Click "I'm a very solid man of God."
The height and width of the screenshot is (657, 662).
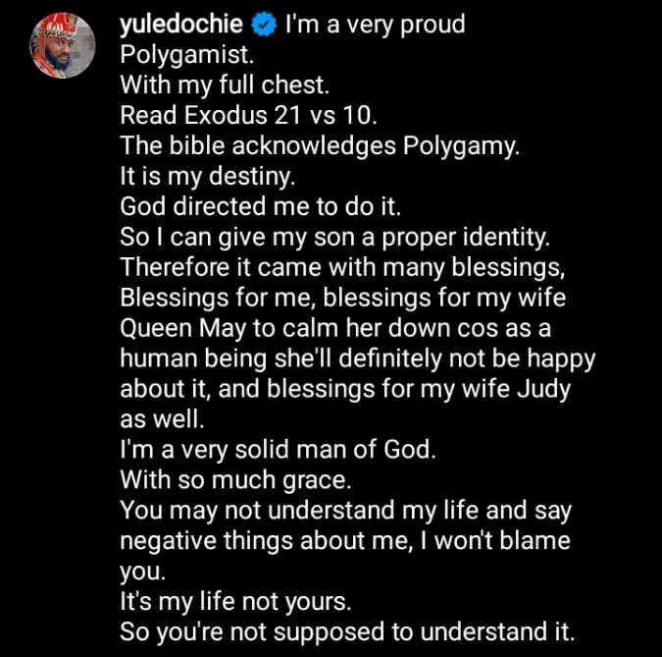[x=278, y=450]
